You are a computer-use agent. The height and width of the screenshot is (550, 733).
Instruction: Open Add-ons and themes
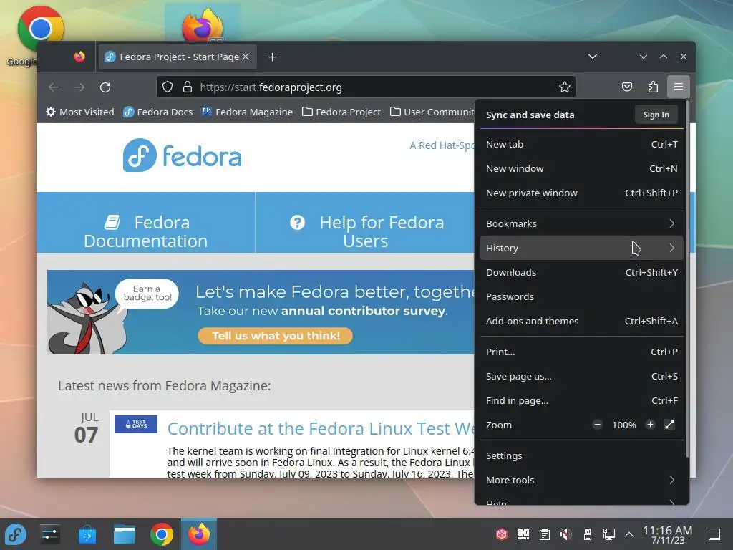[581, 321]
